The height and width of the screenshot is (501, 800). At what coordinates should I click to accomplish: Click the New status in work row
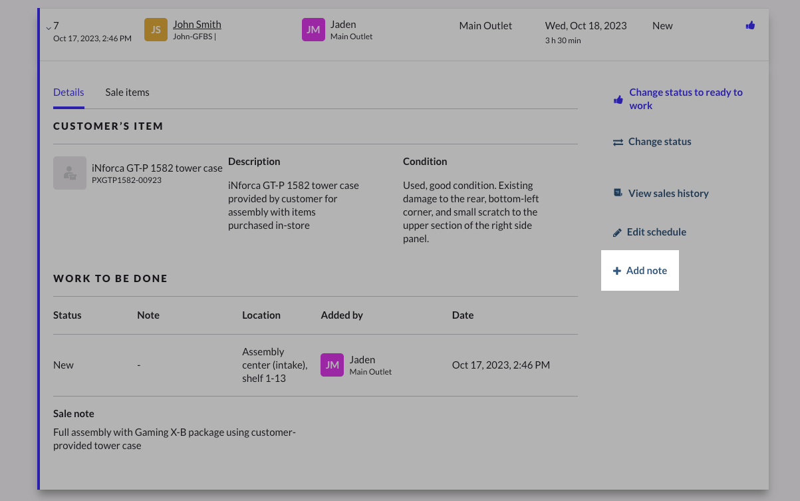[x=64, y=365]
